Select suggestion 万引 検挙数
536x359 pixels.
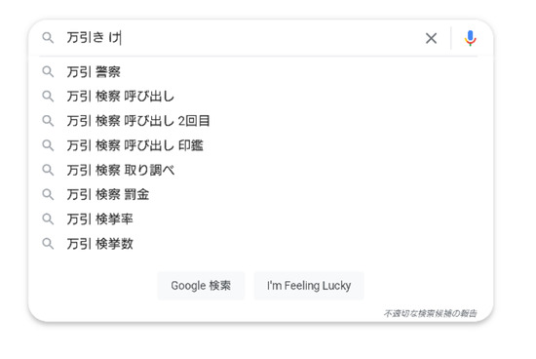[x=258, y=244]
